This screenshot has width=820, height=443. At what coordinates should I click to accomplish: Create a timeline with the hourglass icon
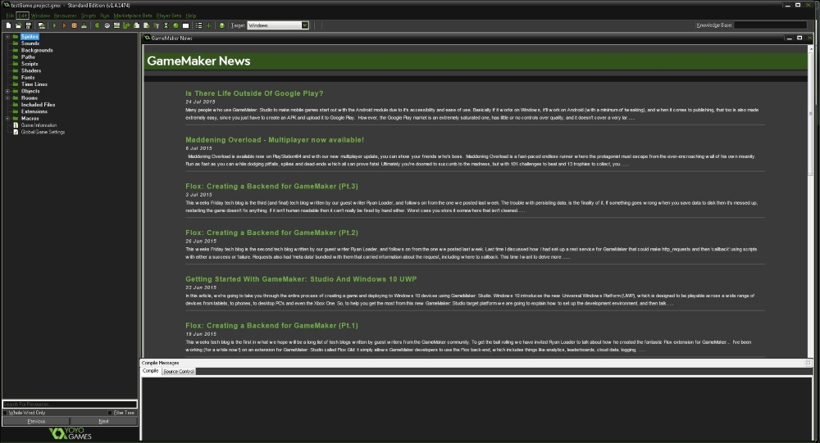tap(166, 25)
